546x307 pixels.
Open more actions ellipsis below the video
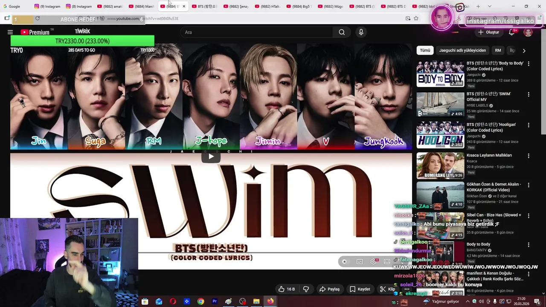(x=407, y=289)
